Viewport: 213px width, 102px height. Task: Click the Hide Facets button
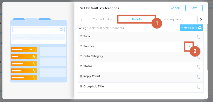[192, 28]
